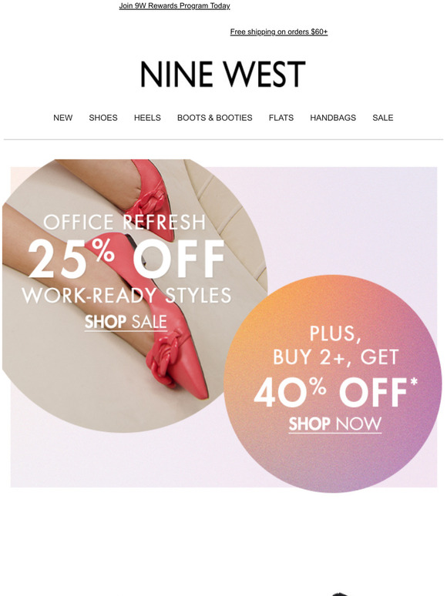Go to the SALE section
The width and height of the screenshot is (447, 596).
coord(383,118)
